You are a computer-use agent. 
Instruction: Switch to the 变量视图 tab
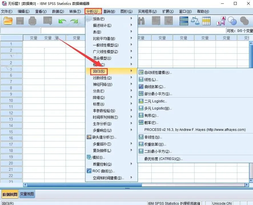tap(27, 194)
